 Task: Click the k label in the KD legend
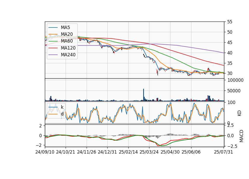tap(62, 107)
